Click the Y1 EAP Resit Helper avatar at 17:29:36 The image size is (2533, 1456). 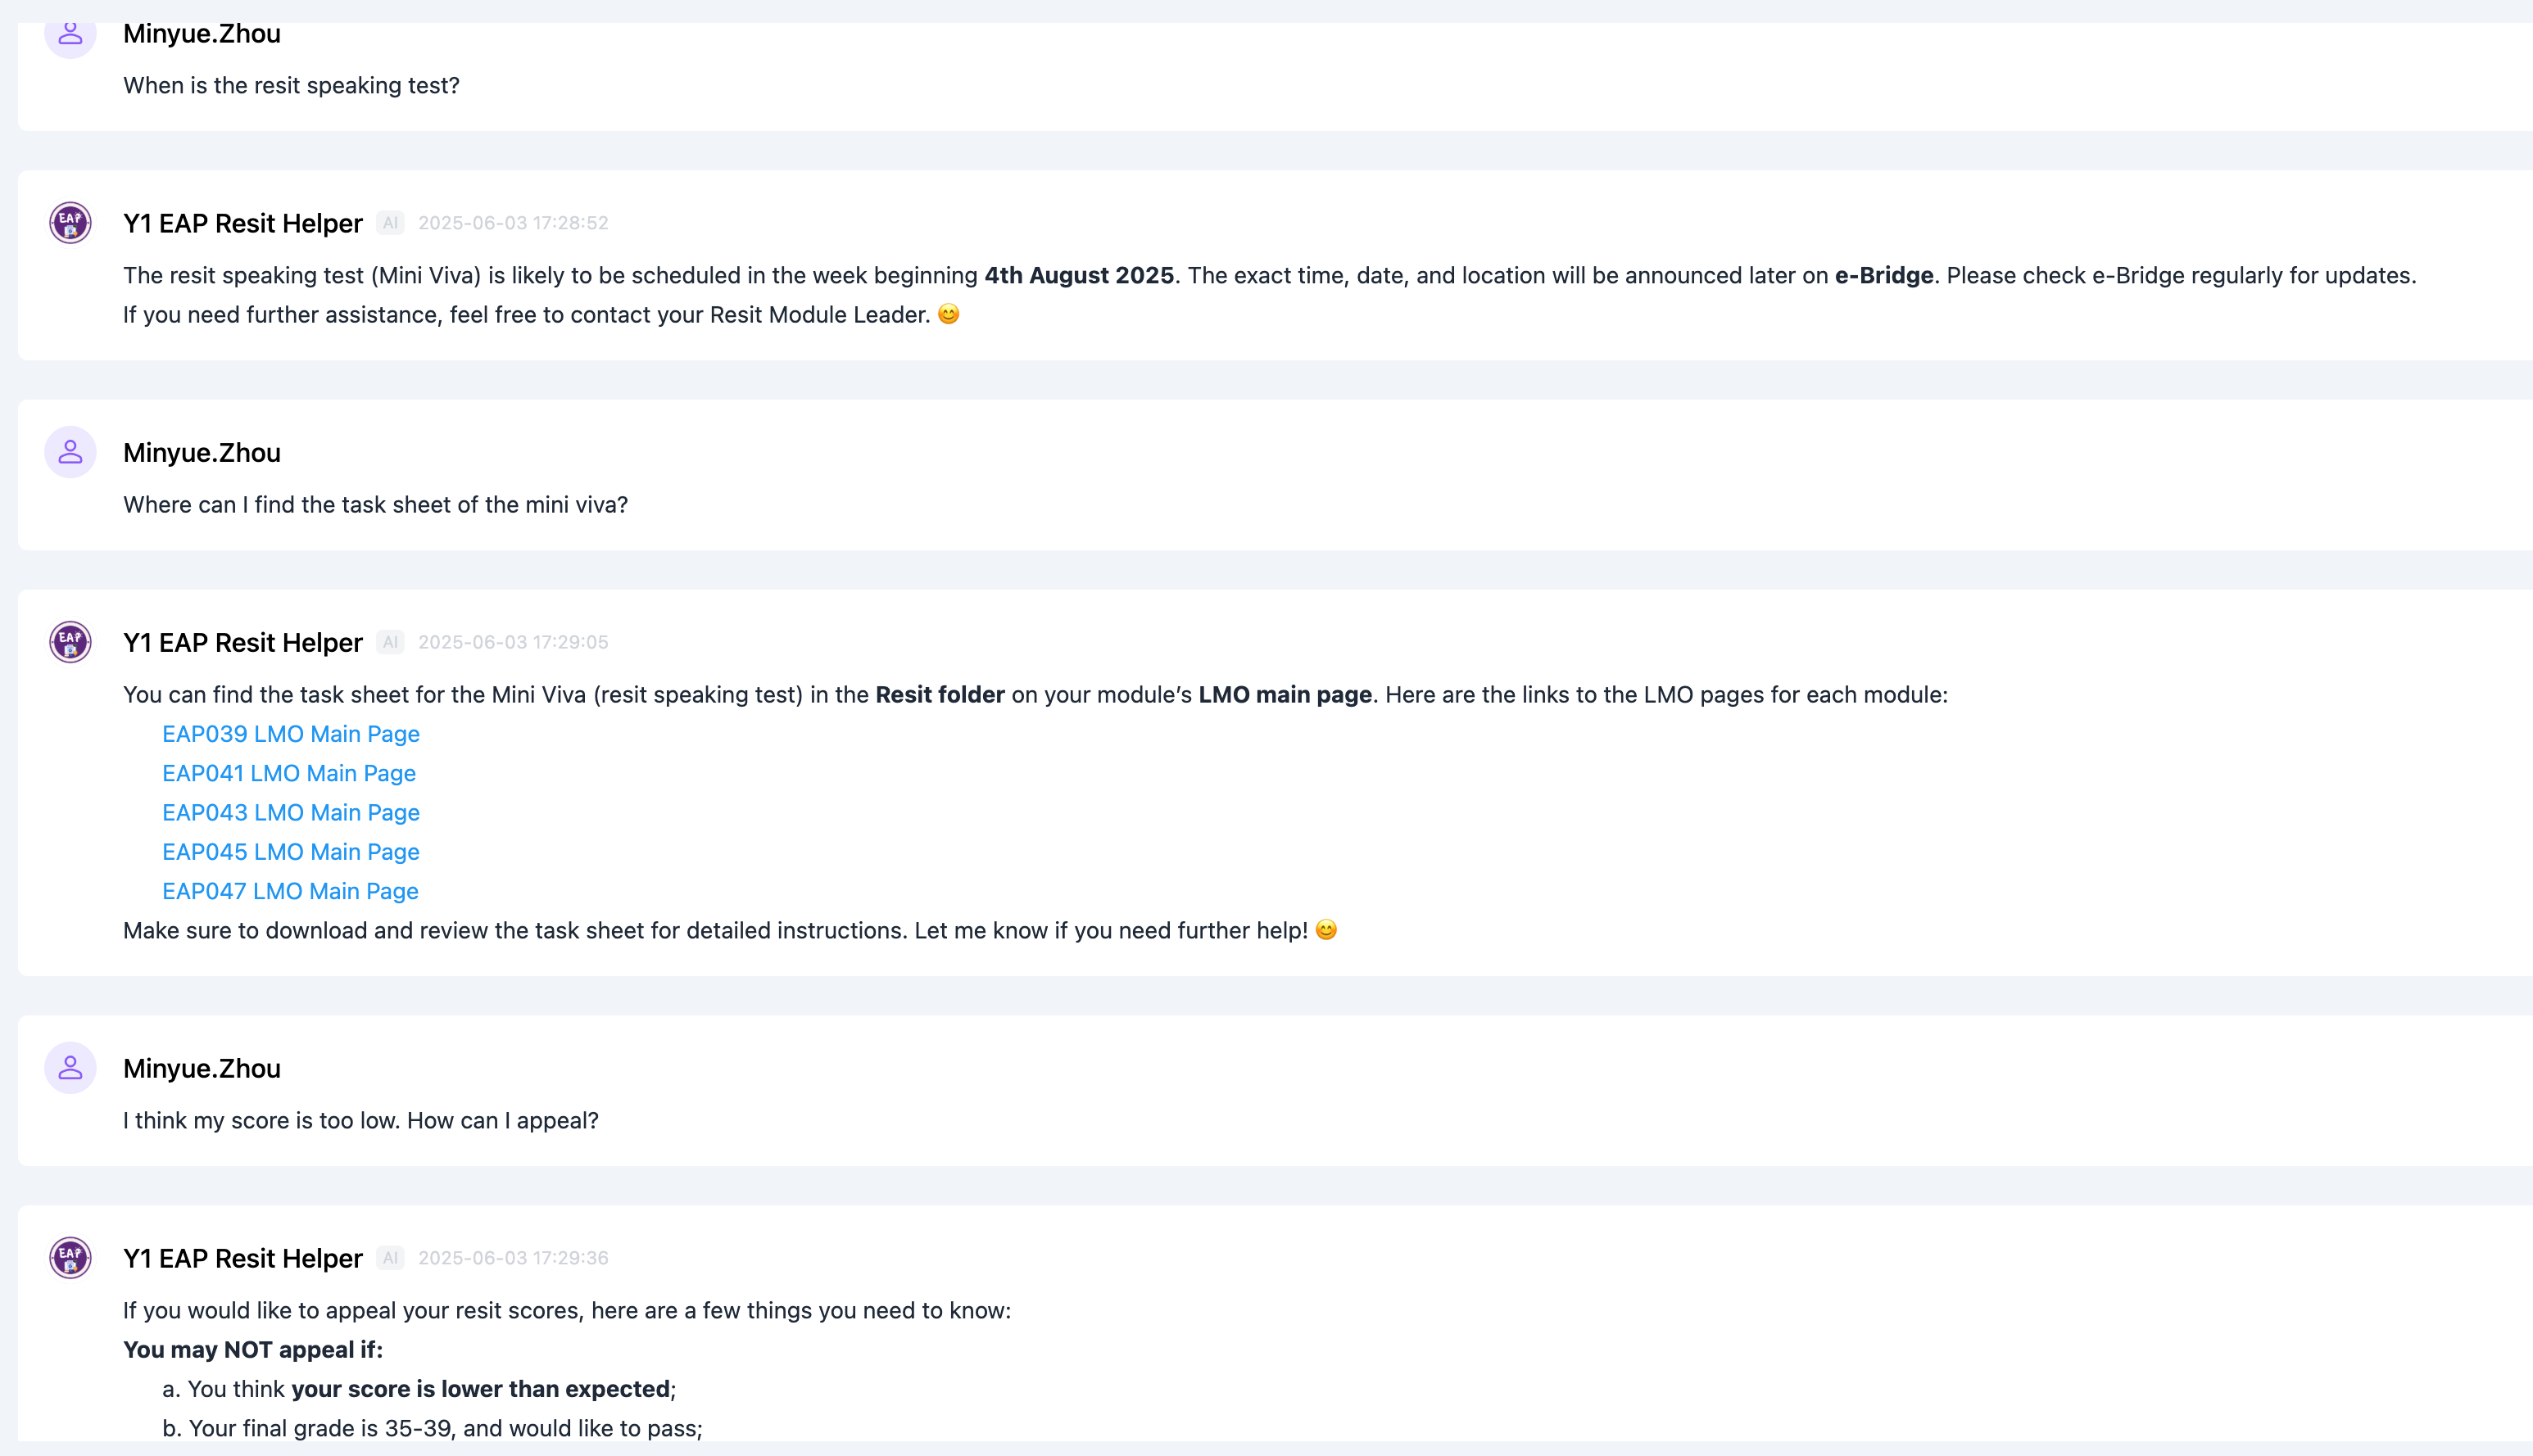coord(70,1257)
